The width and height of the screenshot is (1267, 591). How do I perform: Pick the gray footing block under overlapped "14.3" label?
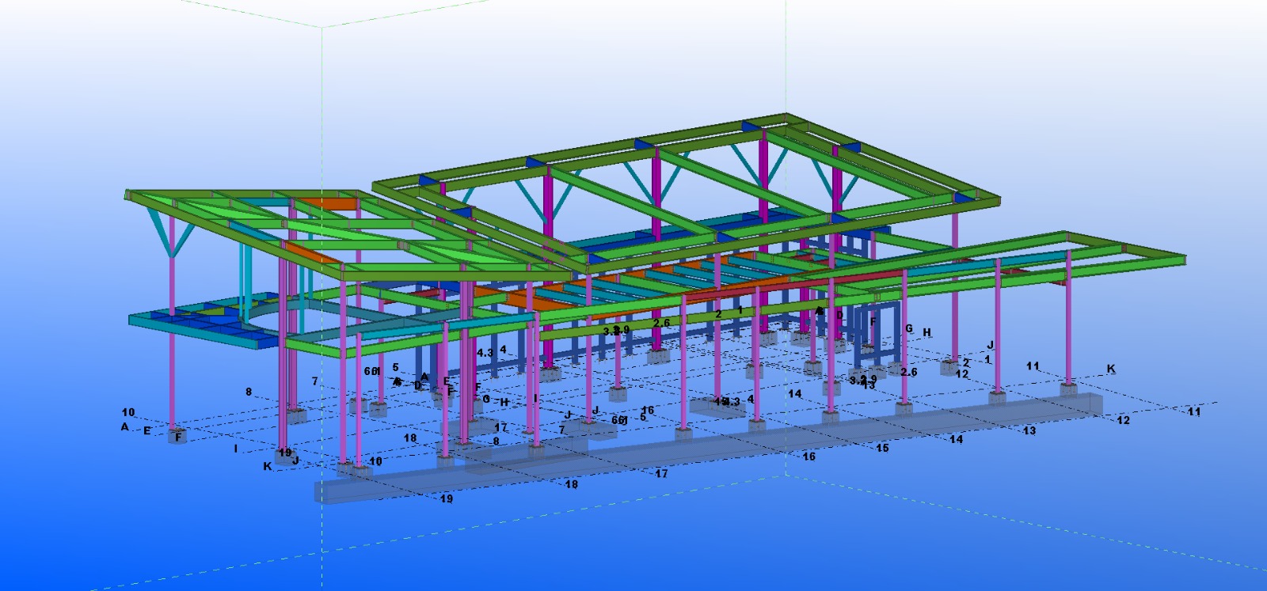click(716, 408)
